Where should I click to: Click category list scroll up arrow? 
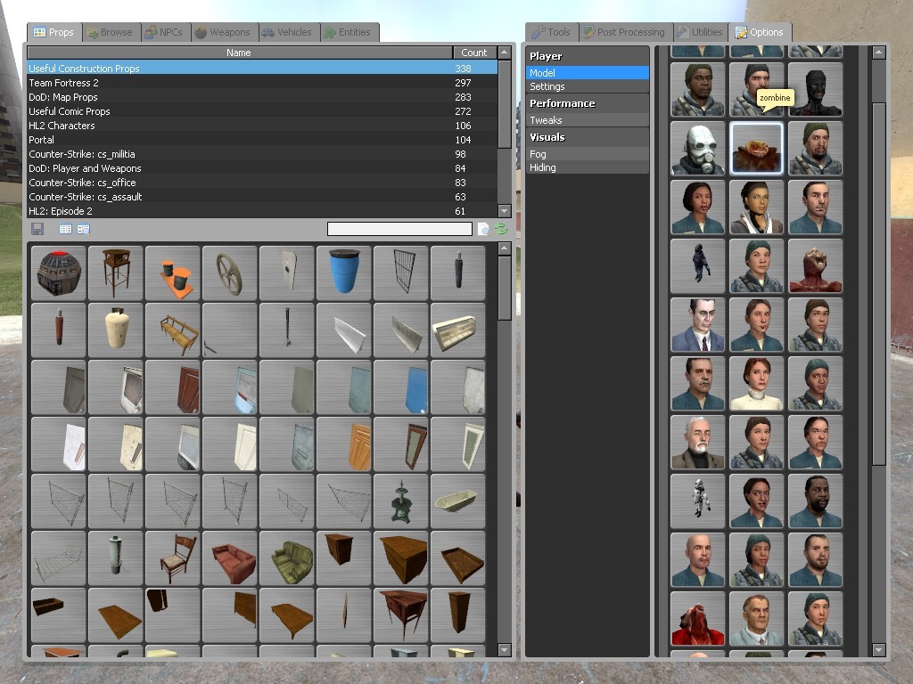click(505, 53)
